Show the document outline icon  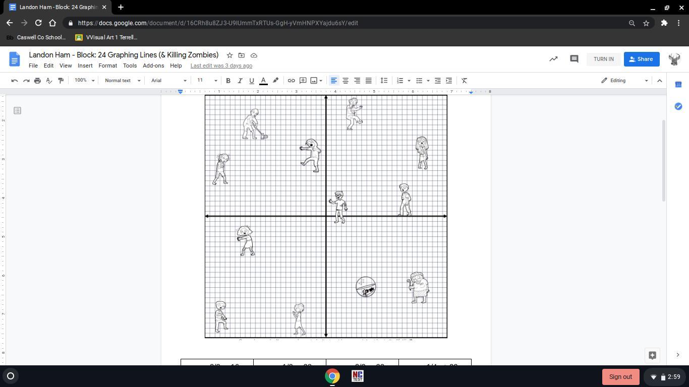pos(17,110)
